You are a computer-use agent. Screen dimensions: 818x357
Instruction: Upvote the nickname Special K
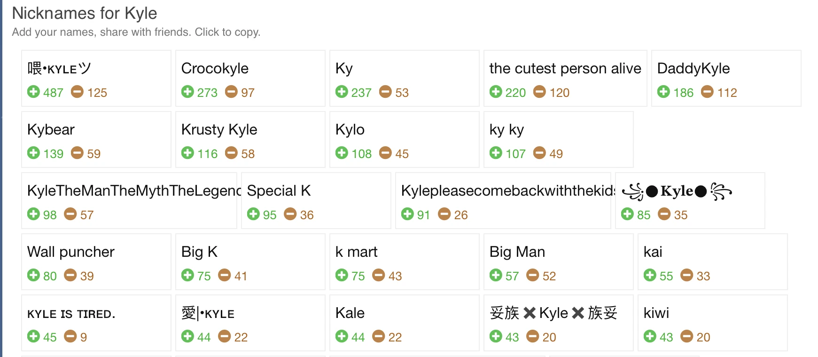pyautogui.click(x=254, y=214)
